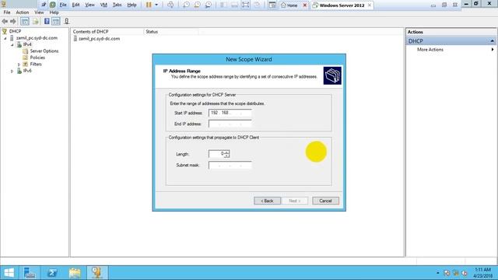Click the VMware unity mode icon
498x280 pixels.
click(x=257, y=5)
